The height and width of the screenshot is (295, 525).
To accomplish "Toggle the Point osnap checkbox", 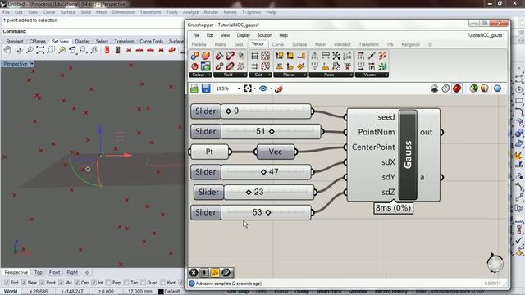I will [42, 283].
